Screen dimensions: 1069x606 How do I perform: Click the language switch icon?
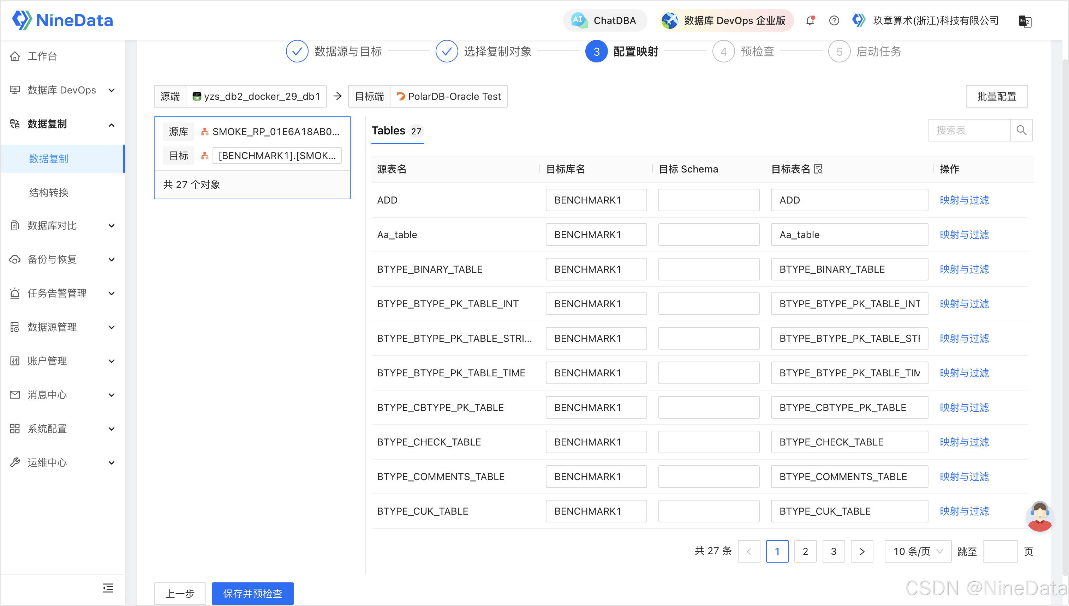[1025, 21]
